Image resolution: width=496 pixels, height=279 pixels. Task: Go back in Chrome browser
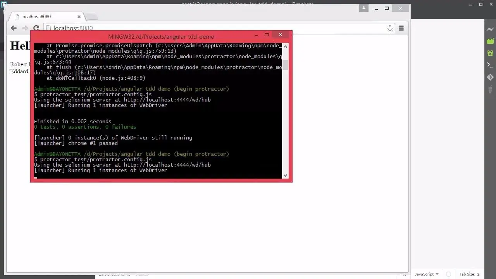coord(14,28)
